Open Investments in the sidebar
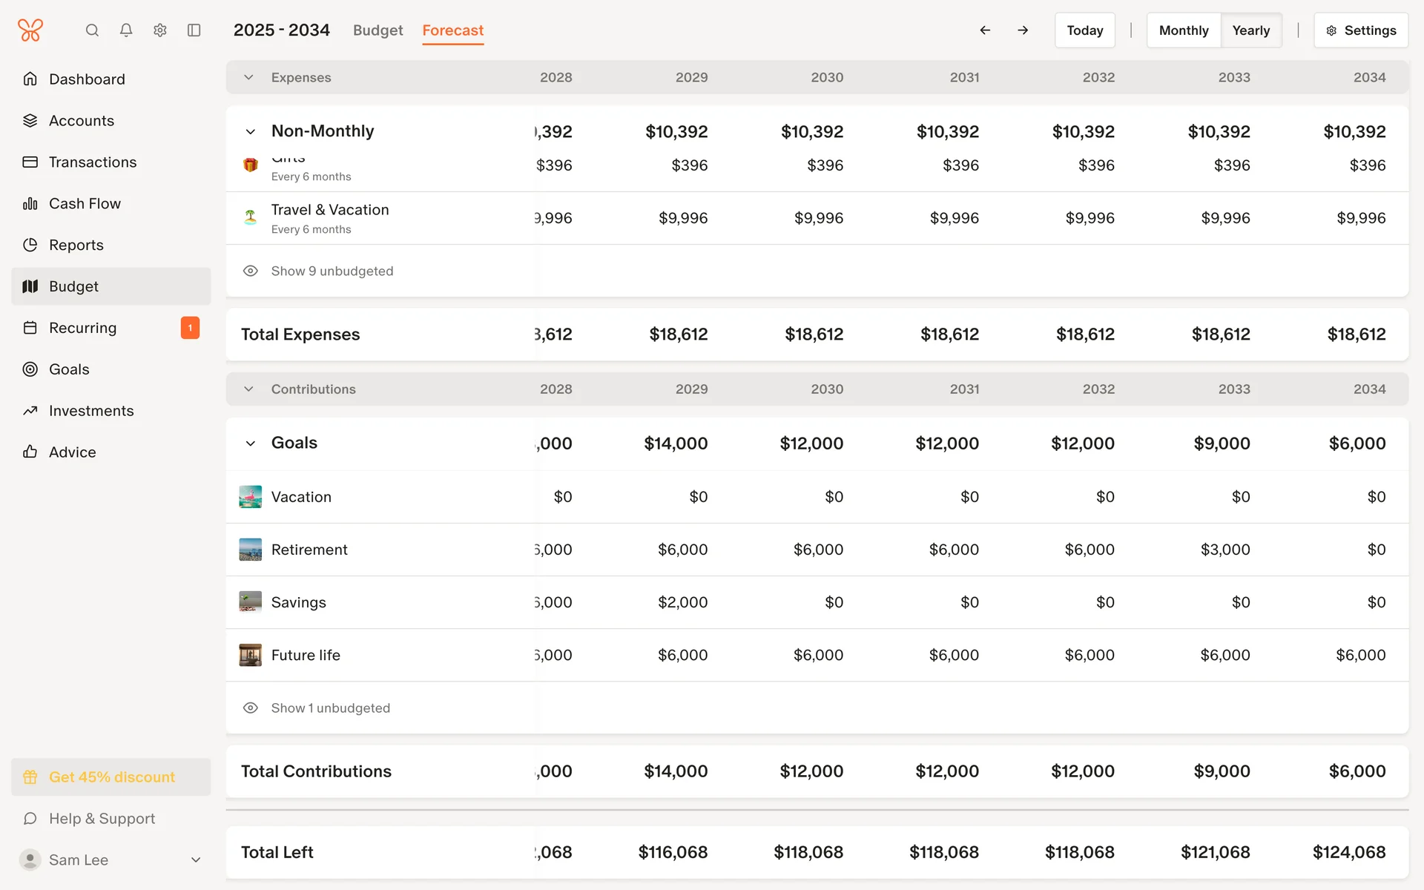 [91, 411]
